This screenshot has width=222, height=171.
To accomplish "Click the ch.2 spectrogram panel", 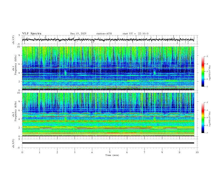I will click(108, 115).
